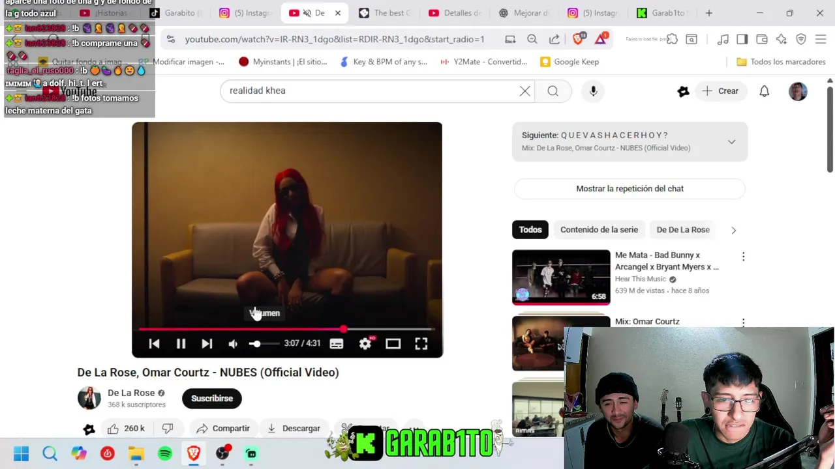Click the YouTube search magnifier button

point(553,91)
